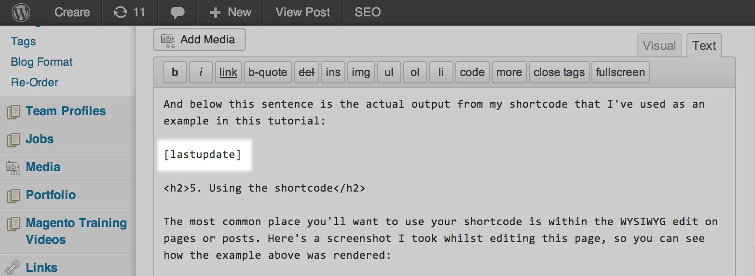Screen dimensions: 755x276
Task: Toggle fullscreen editor mode
Action: point(620,72)
